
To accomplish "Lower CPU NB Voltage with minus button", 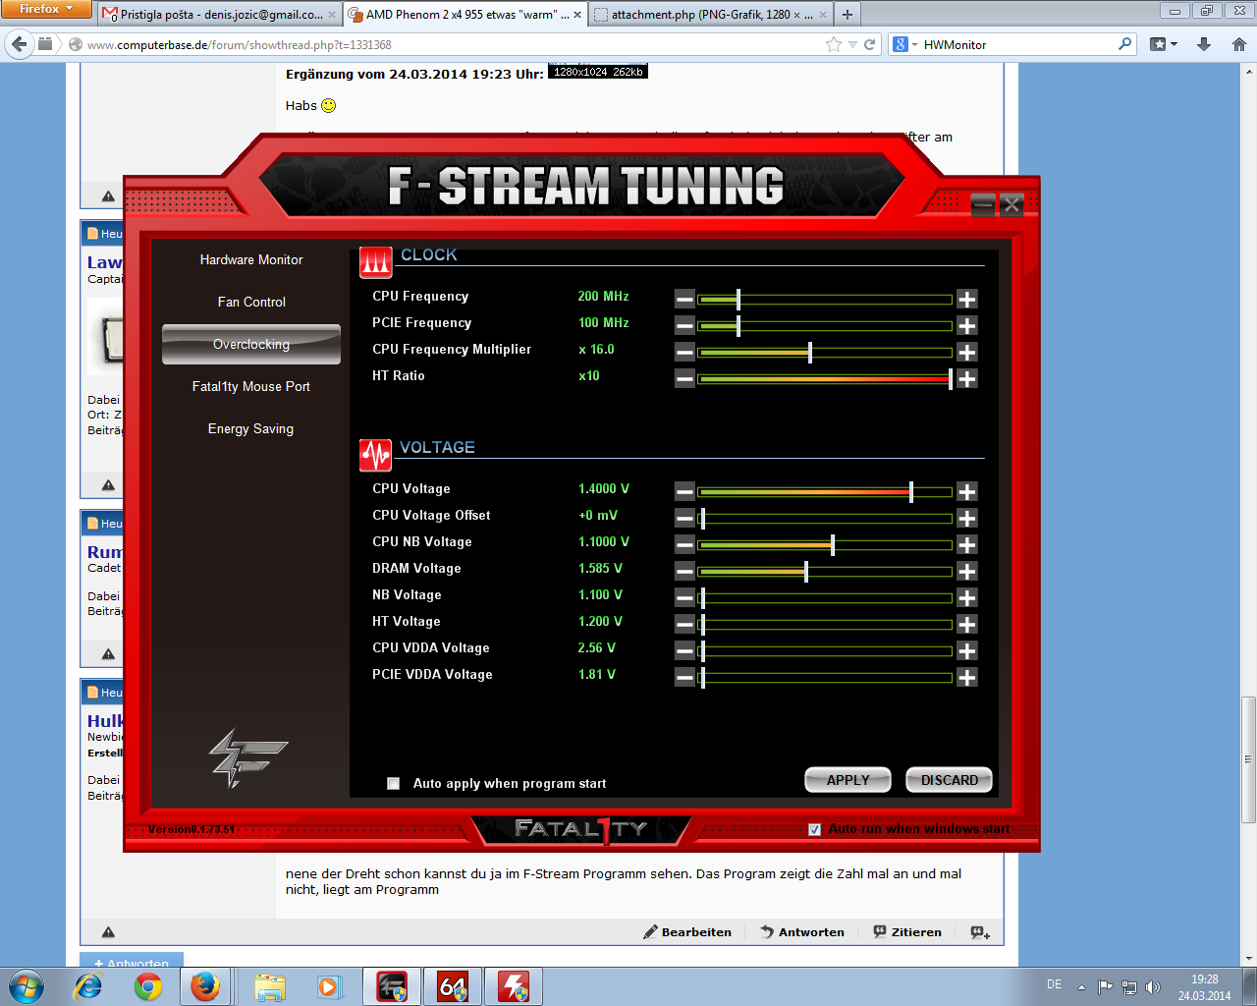I will click(x=684, y=545).
